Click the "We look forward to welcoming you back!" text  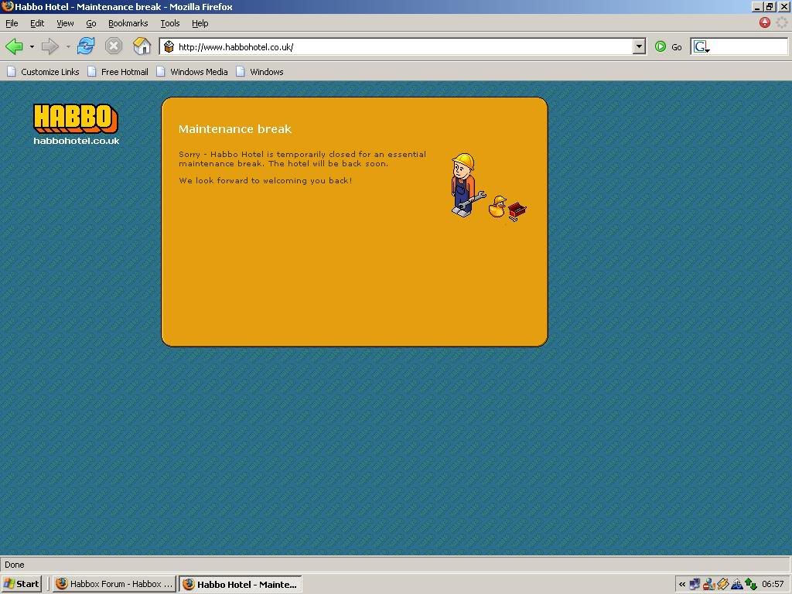point(265,181)
